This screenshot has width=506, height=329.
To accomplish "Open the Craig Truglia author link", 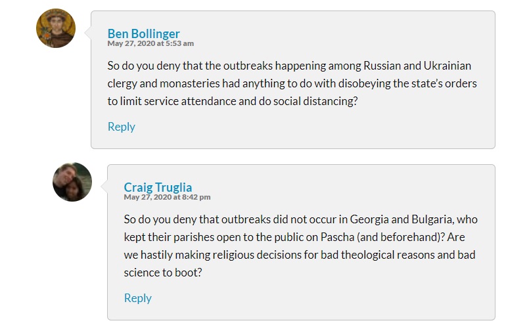I will (x=158, y=187).
